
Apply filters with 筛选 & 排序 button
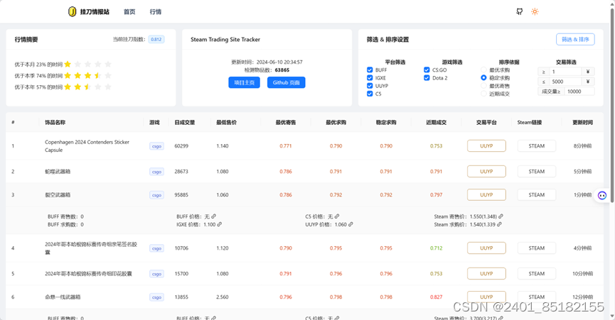(x=575, y=40)
